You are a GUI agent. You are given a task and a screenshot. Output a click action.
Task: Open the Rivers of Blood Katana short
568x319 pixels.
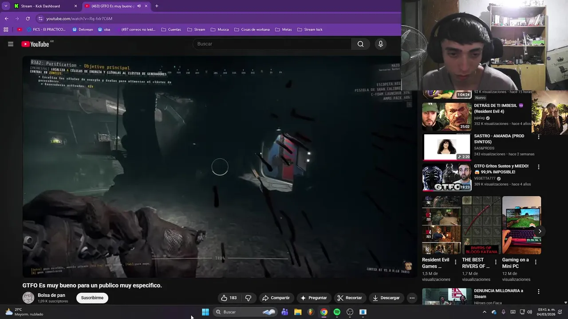coord(481,225)
